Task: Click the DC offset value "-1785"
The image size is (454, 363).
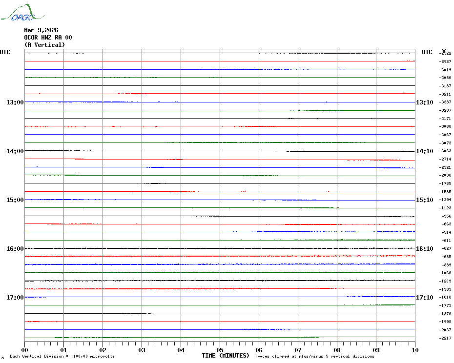Action: click(x=445, y=183)
